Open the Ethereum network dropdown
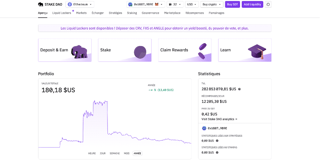 pyautogui.click(x=80, y=5)
